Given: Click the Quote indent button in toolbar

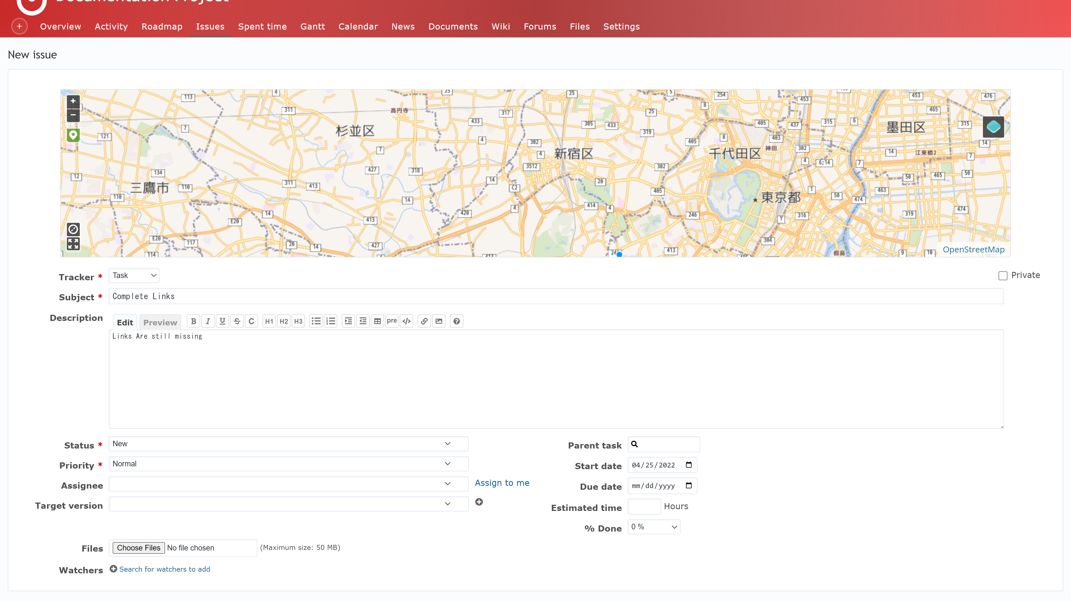Looking at the screenshot, I should point(348,321).
